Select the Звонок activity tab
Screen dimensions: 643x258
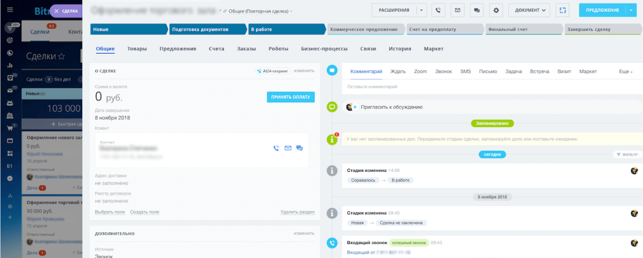point(443,72)
